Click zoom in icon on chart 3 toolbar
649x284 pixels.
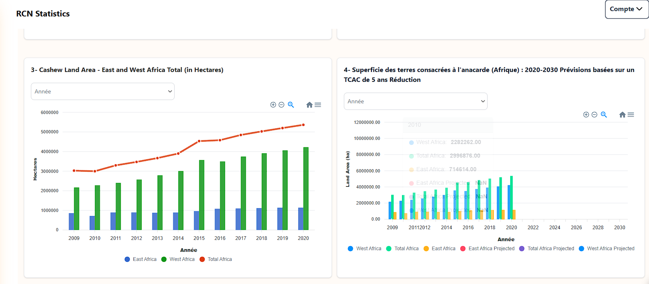click(273, 105)
